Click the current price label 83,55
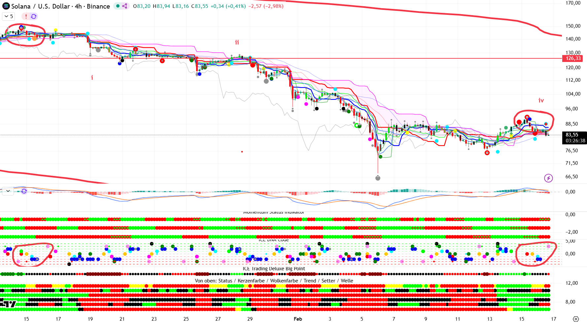Image resolution: width=587 pixels, height=323 pixels. [573, 135]
